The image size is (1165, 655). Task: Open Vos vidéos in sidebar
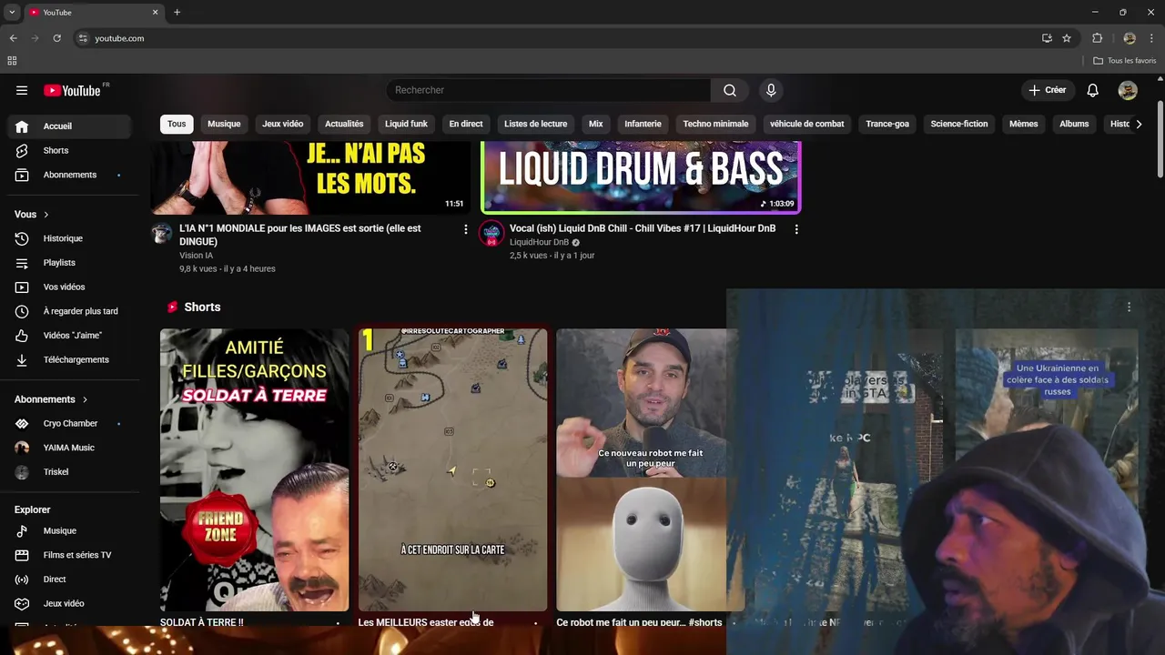coord(69,287)
